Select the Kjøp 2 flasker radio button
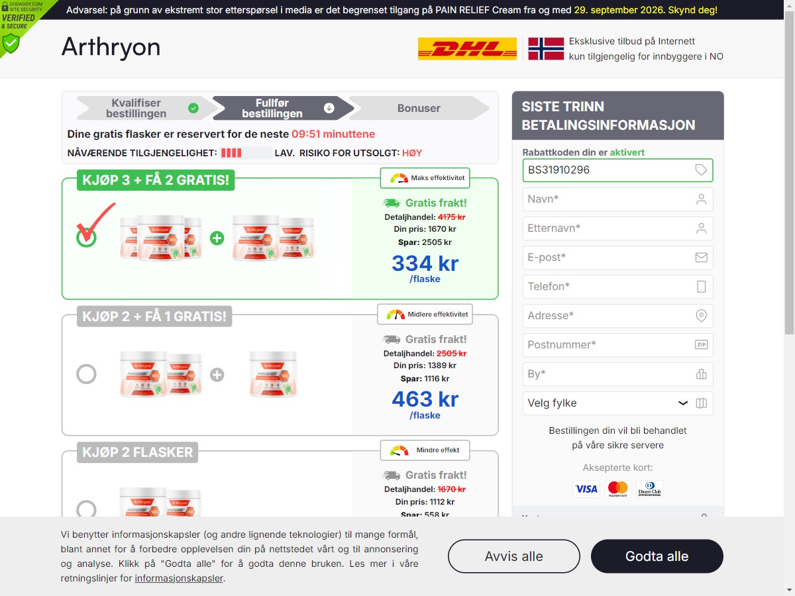 click(x=86, y=509)
